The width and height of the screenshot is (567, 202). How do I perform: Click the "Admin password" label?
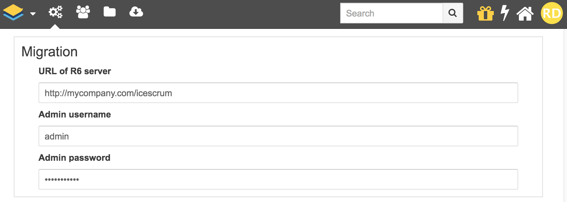click(74, 158)
